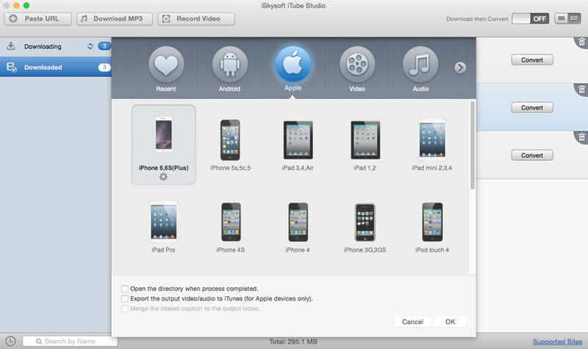
Task: Choose the iPad 3,4,Air preset
Action: point(298,145)
